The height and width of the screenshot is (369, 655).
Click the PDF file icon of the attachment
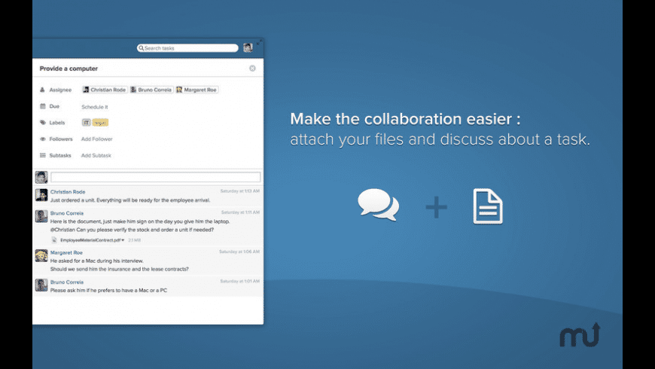(54, 240)
